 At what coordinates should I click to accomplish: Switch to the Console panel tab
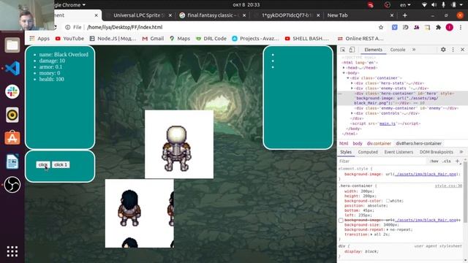pyautogui.click(x=398, y=50)
